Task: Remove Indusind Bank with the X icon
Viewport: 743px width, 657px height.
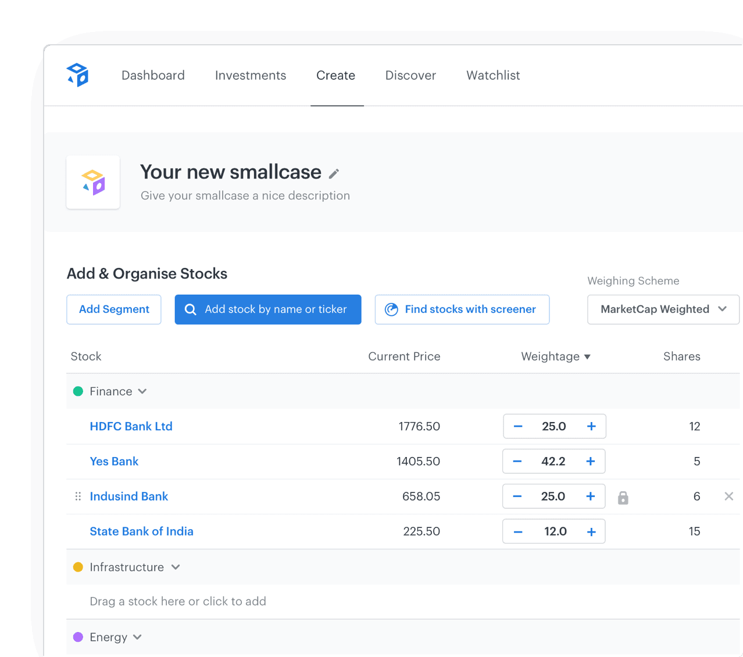Action: (728, 496)
